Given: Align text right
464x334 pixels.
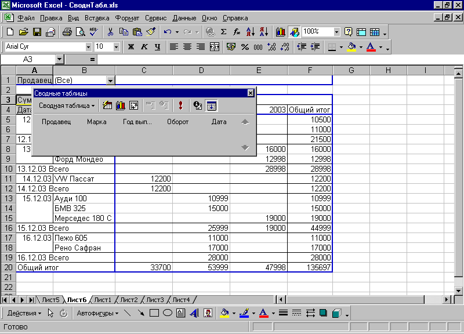Looking at the screenshot, I should pyautogui.click(x=201, y=47).
